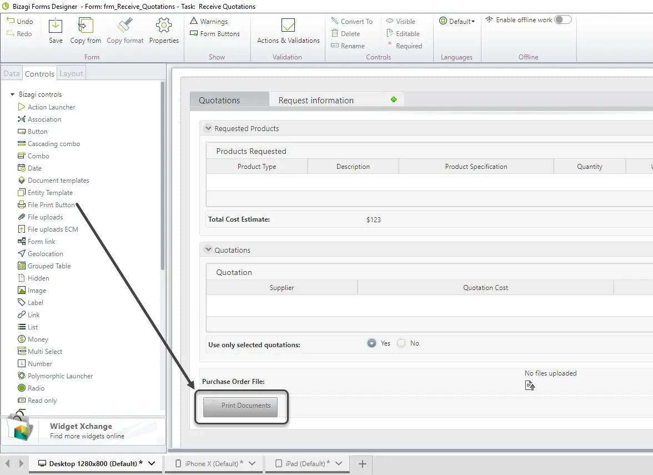Toggle the Visible control property
The height and width of the screenshot is (475, 653).
click(401, 21)
